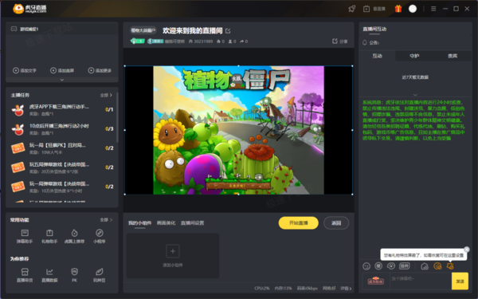Image resolution: width=478 pixels, height=299 pixels.
Task: Switch to the 守护 tab
Action: point(414,56)
